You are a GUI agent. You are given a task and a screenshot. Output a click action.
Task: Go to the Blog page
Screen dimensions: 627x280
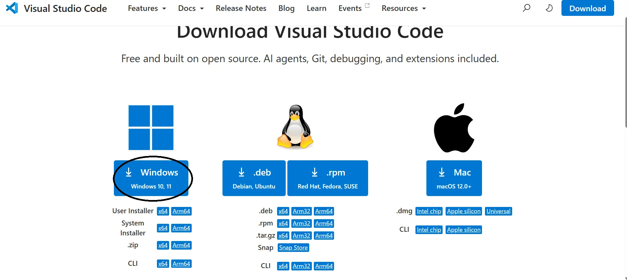(x=286, y=8)
